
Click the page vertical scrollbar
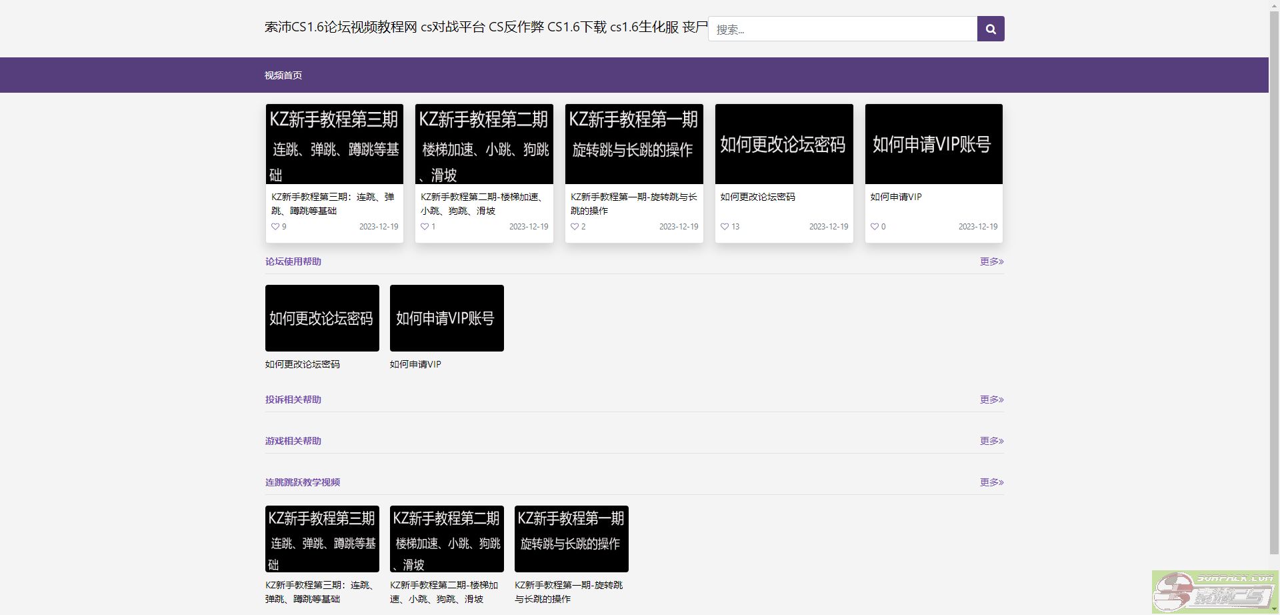click(x=1274, y=267)
